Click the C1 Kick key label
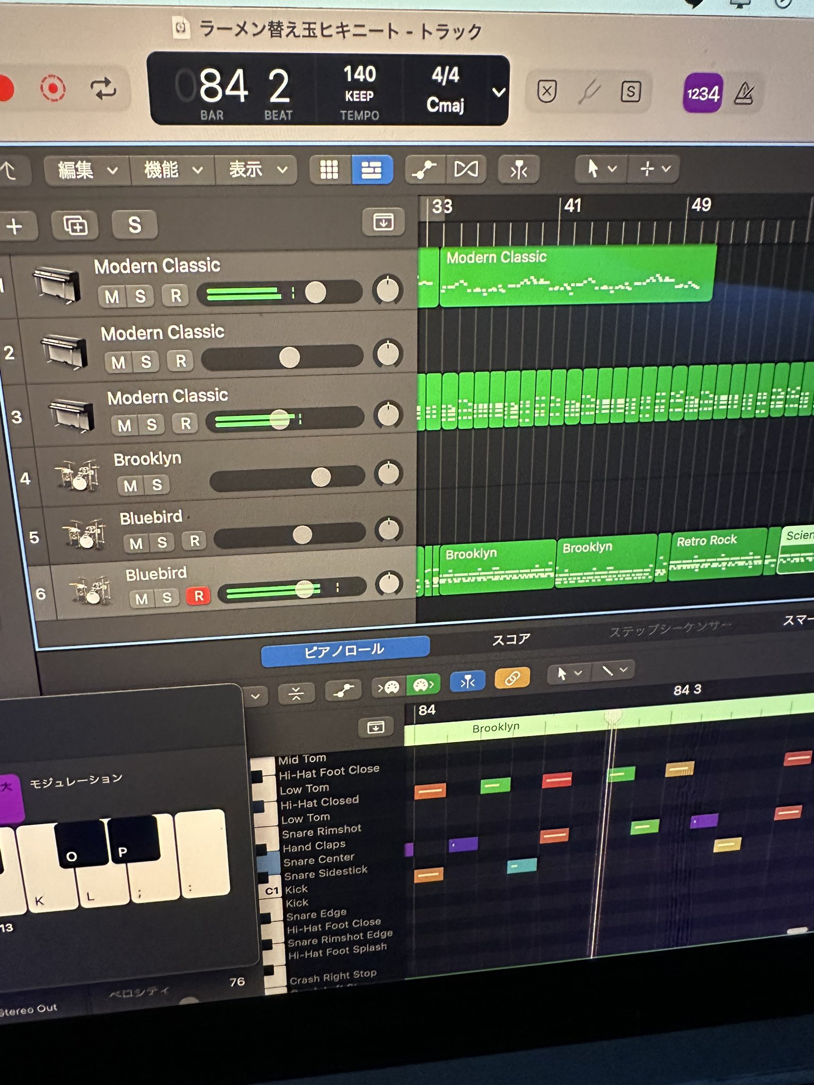The image size is (814, 1085). [272, 891]
